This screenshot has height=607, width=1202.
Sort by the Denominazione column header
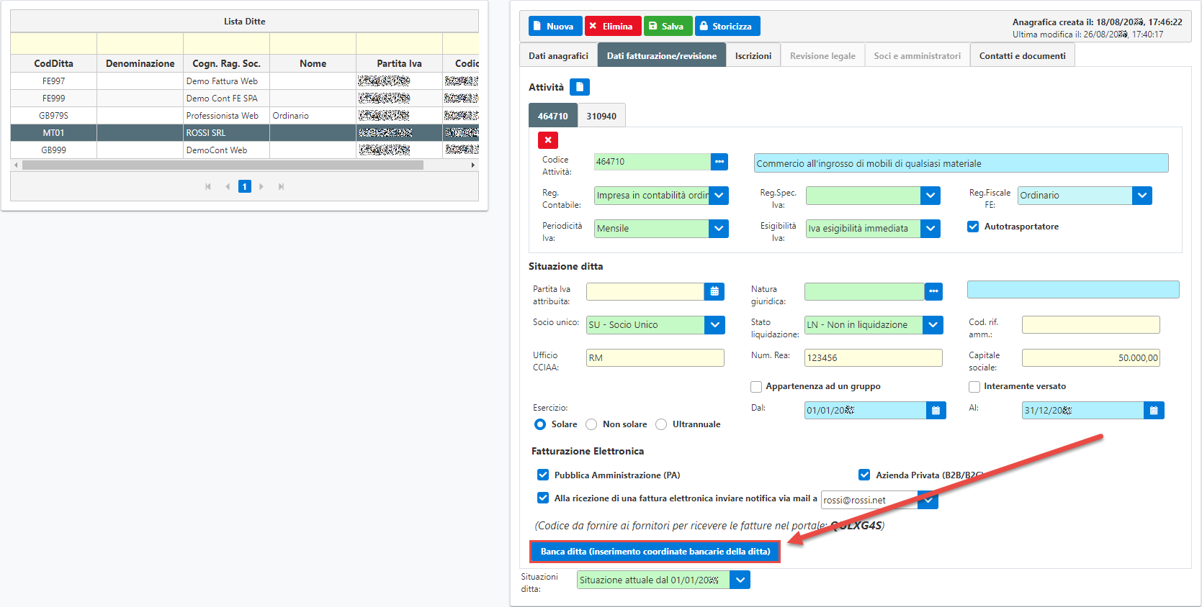click(x=140, y=63)
